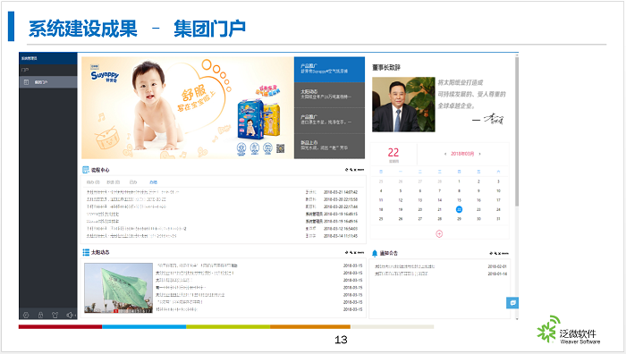Viewport: 626px width, 354px height.
Task: Click the speaker icon in sidebar footer
Action: 70,315
